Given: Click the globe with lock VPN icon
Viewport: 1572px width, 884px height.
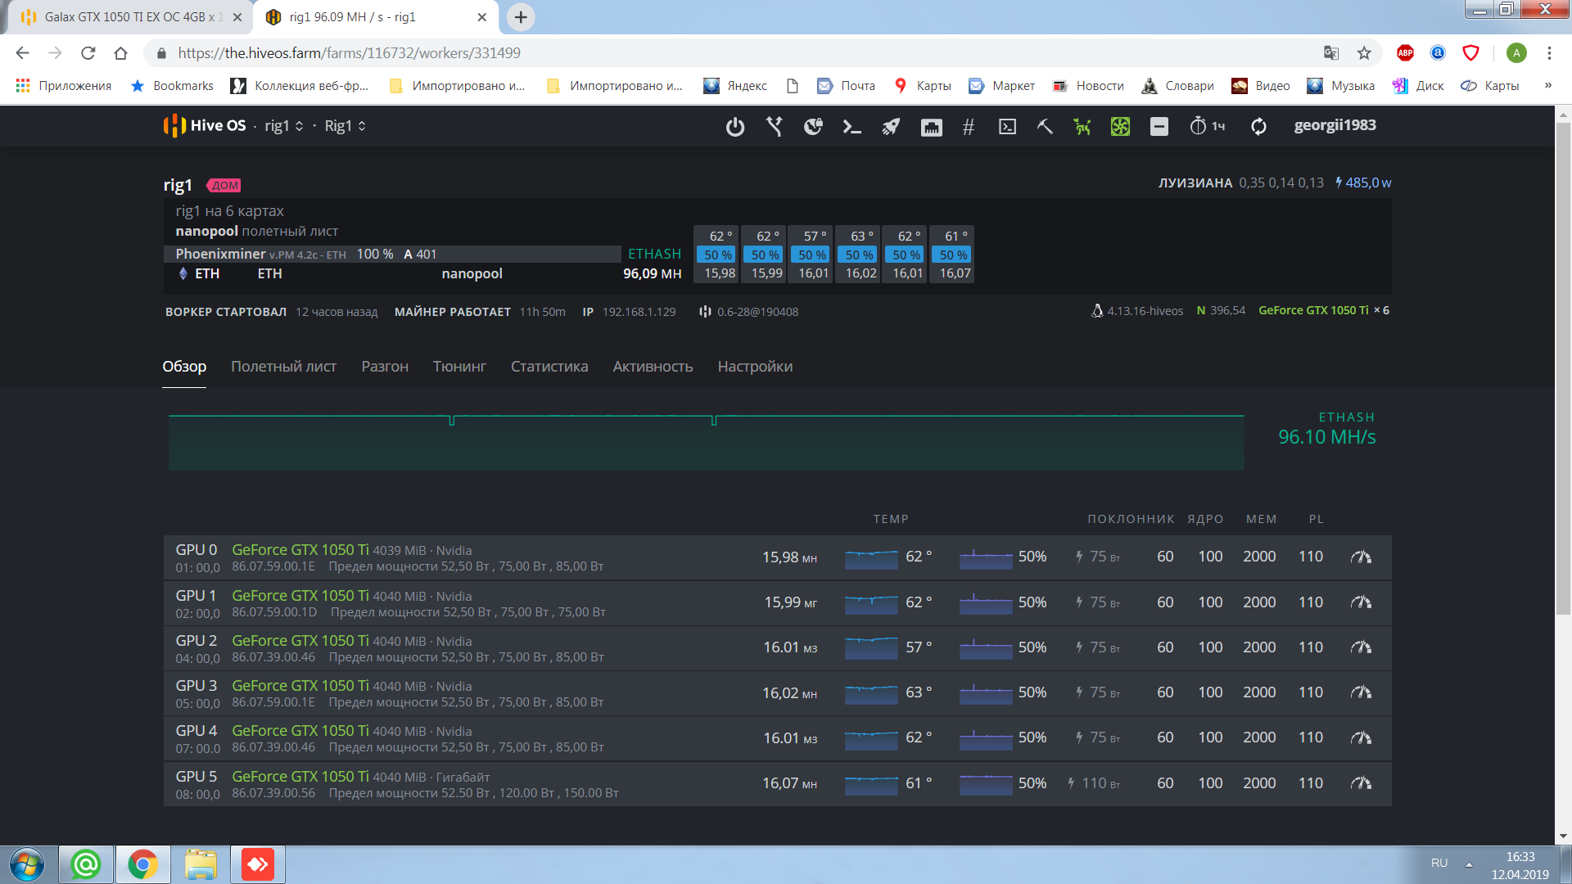Looking at the screenshot, I should [813, 126].
